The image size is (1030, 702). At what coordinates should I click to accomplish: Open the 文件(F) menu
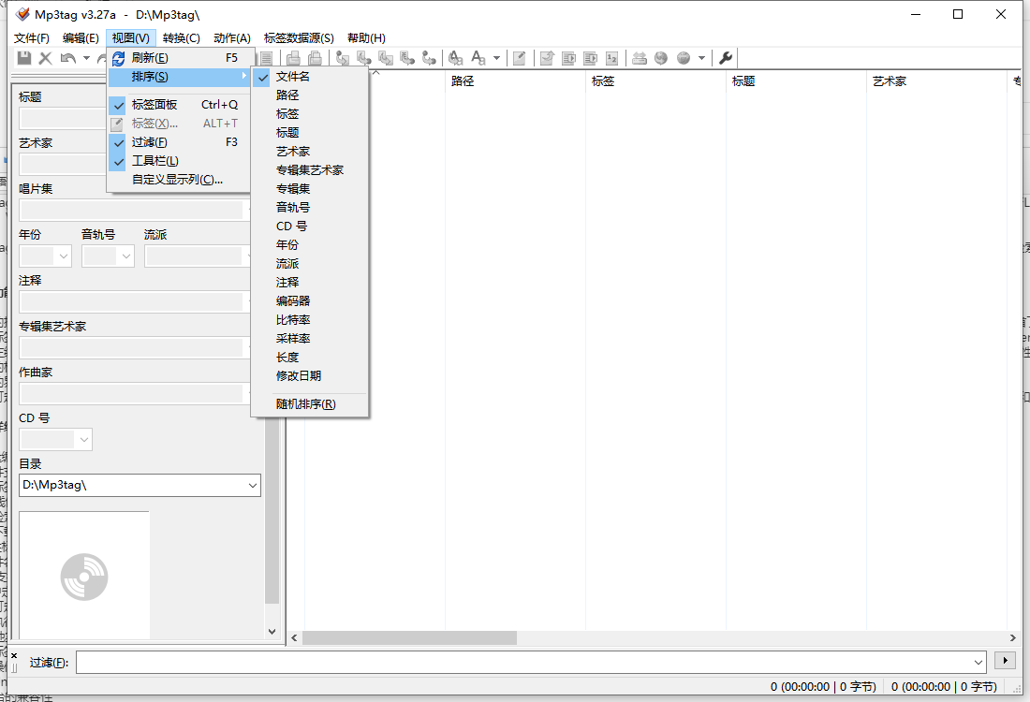click(32, 38)
